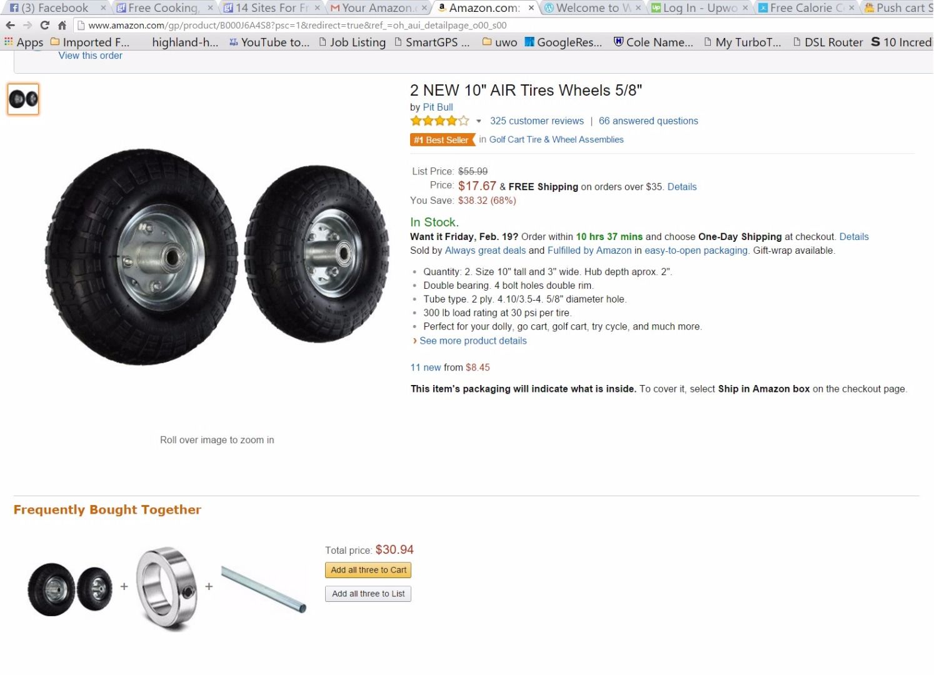Add all three items to Cart
The height and width of the screenshot is (675, 934).
point(368,570)
